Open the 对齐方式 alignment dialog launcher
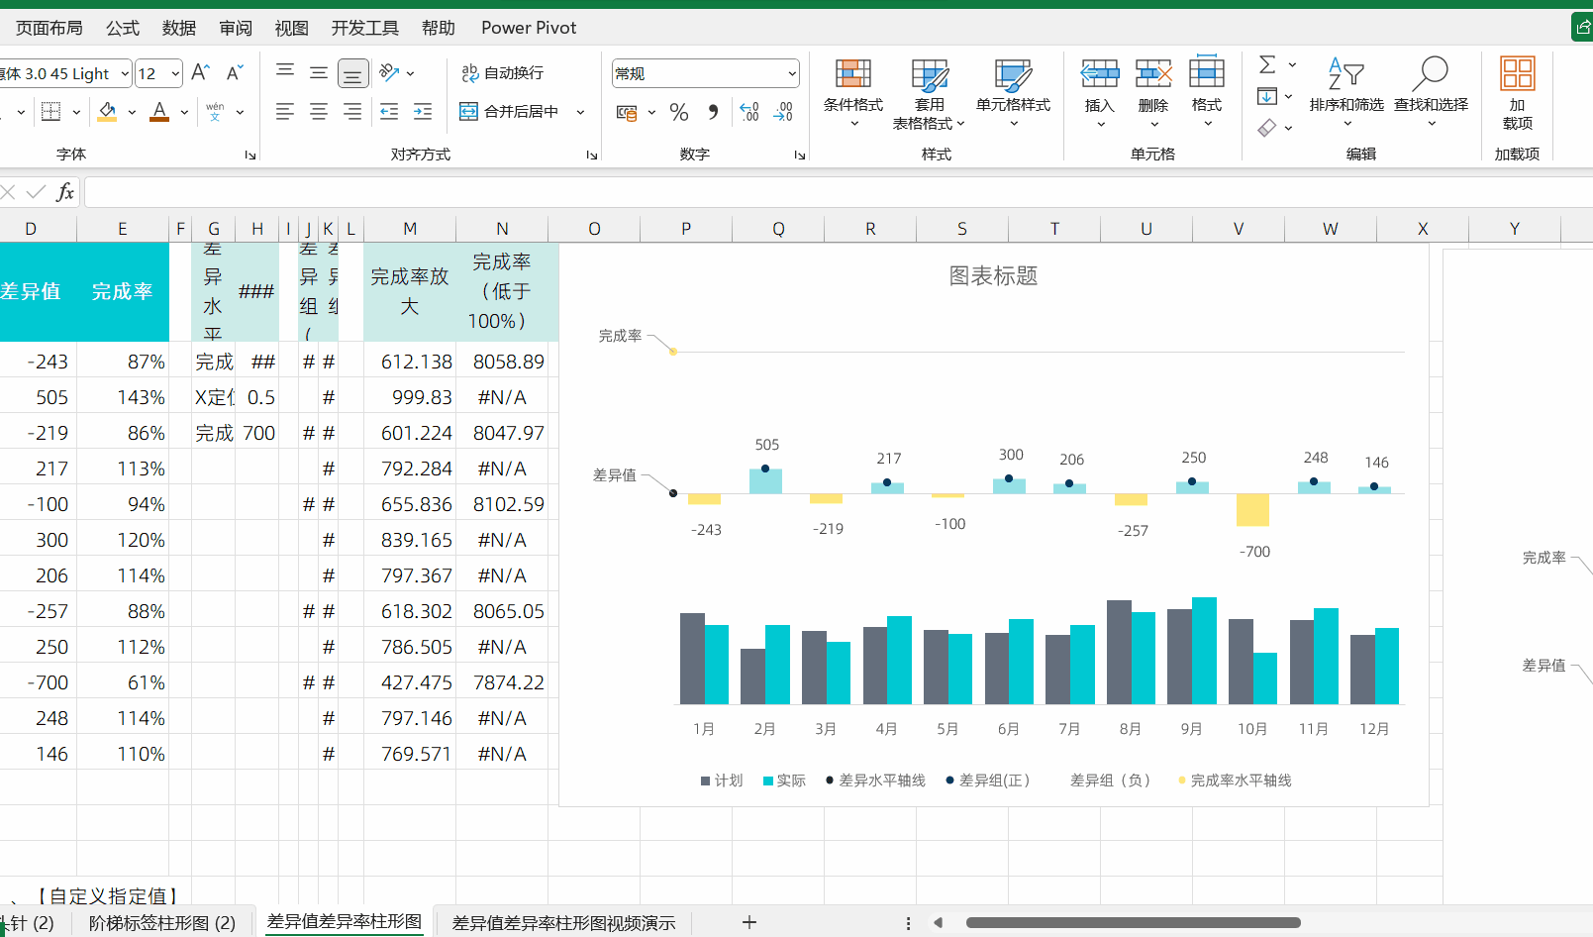The width and height of the screenshot is (1593, 937). tap(592, 156)
